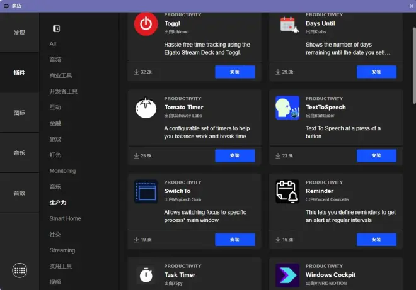Install the SwitchTo plugin
Image resolution: width=416 pixels, height=290 pixels.
click(235, 240)
